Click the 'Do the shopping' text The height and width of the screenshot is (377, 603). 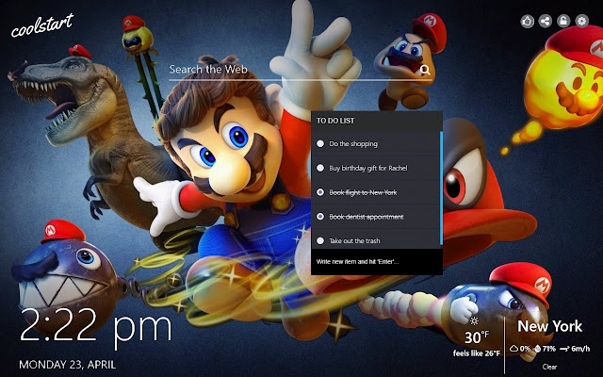pyautogui.click(x=353, y=144)
